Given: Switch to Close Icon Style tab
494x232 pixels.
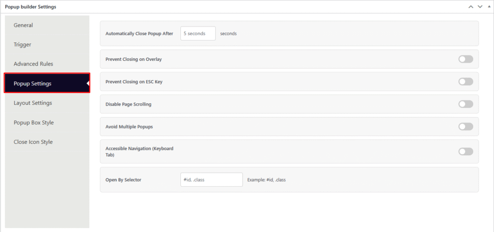Looking at the screenshot, I should tap(33, 142).
